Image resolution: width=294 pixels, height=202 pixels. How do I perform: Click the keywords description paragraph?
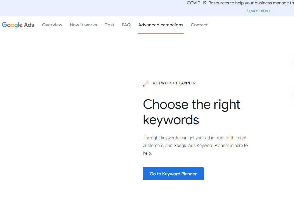click(x=195, y=145)
